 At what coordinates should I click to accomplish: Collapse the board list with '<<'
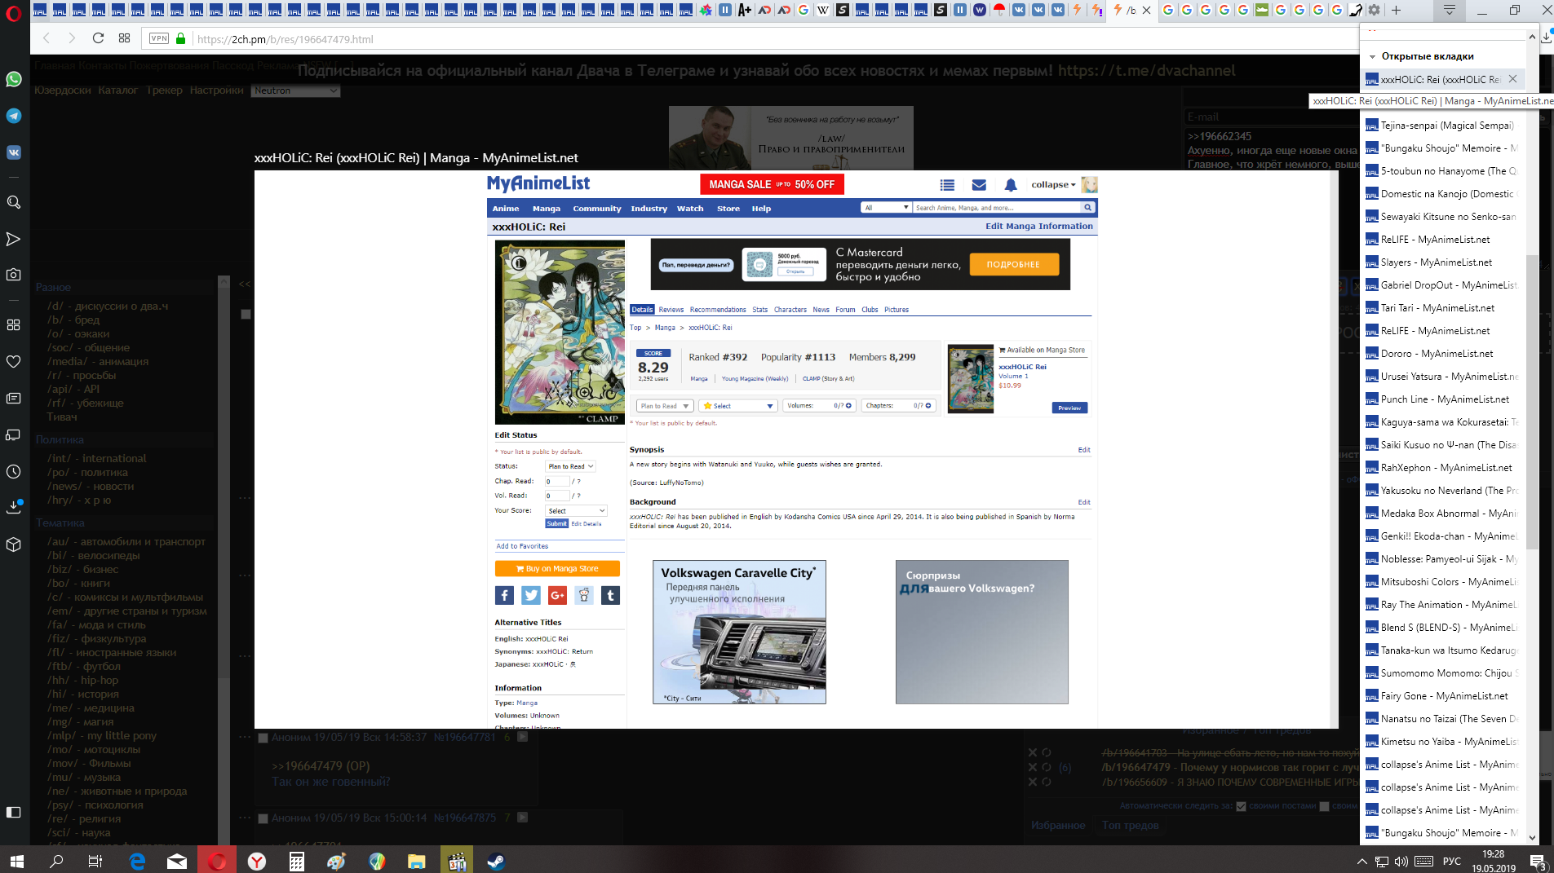point(245,284)
